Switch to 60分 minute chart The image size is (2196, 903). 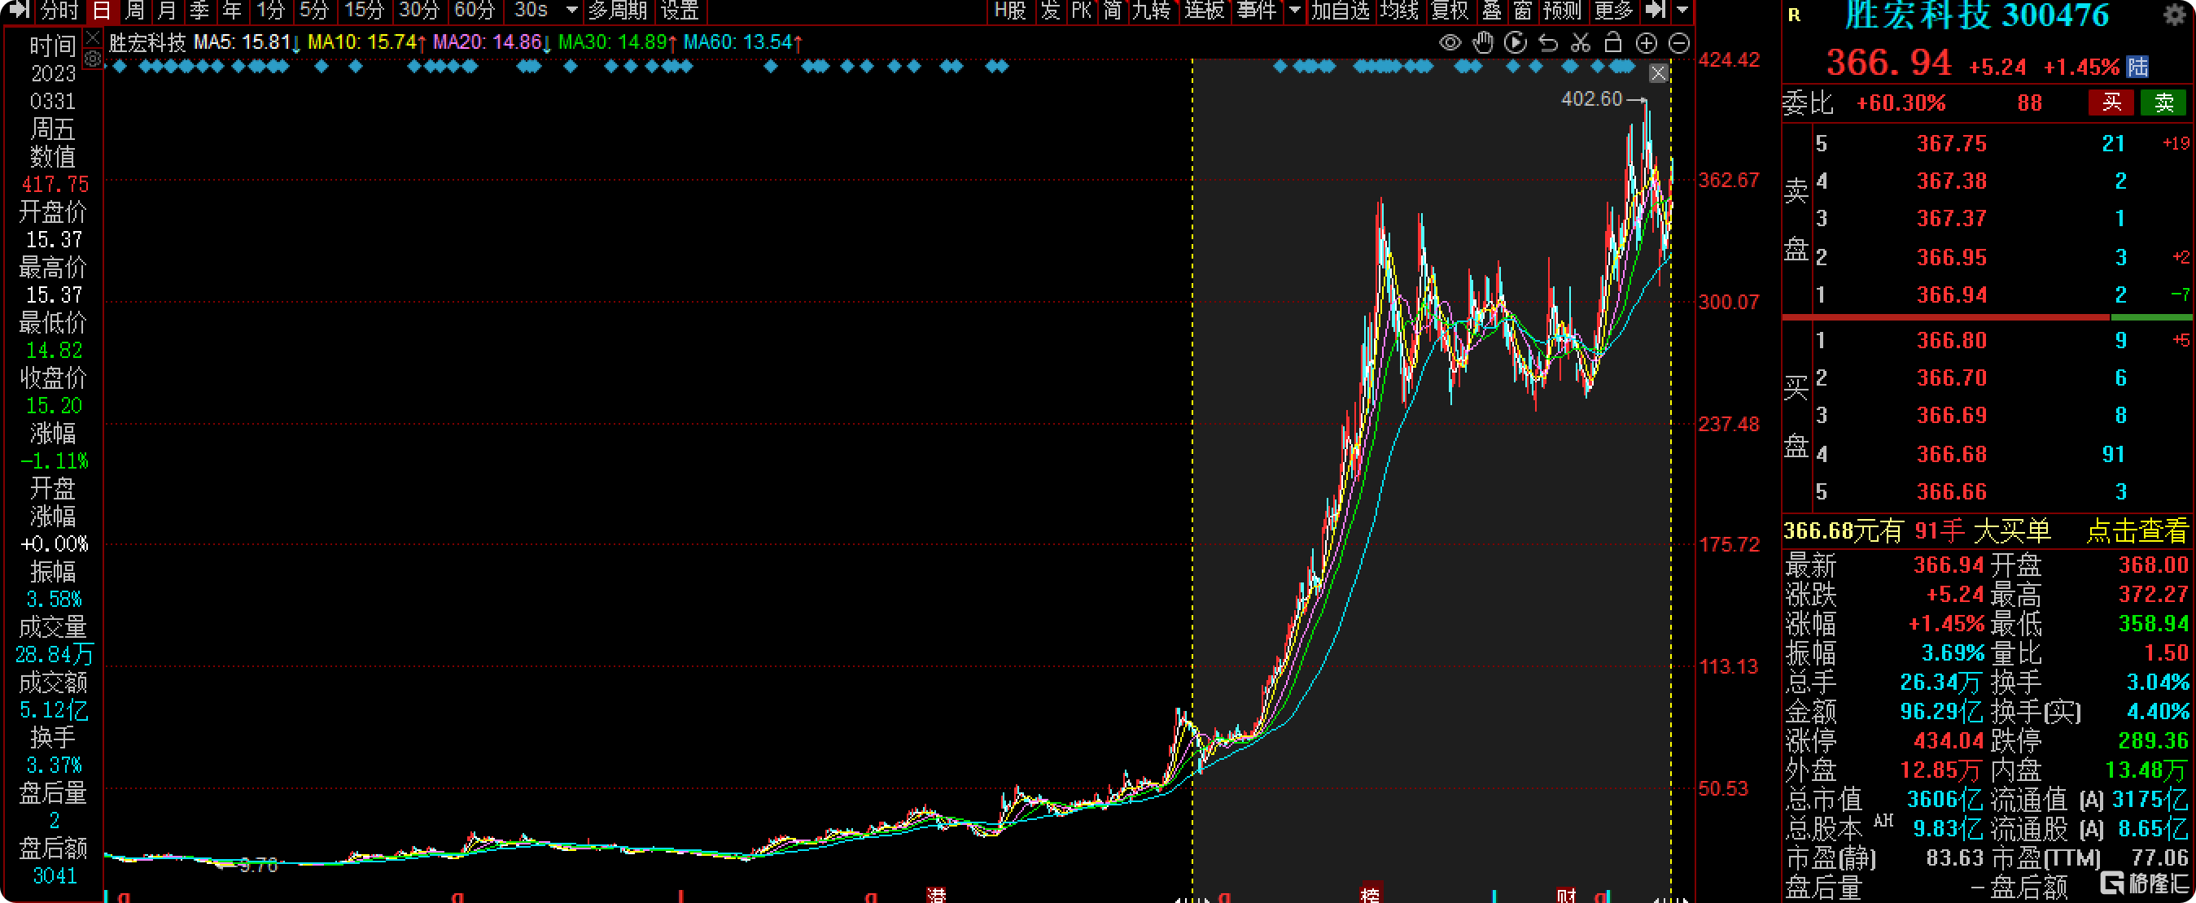click(475, 11)
